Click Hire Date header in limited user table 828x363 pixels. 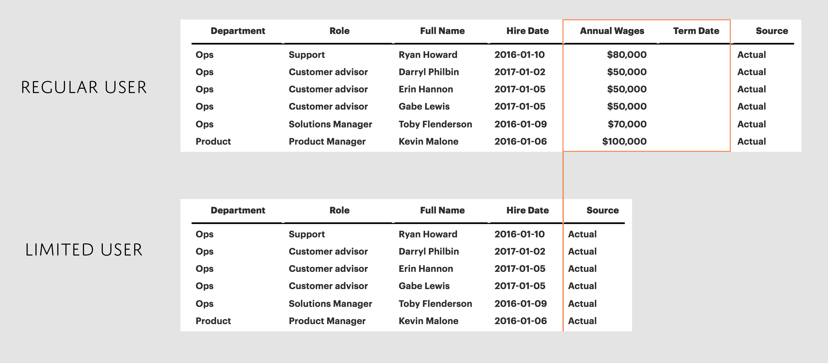[527, 210]
